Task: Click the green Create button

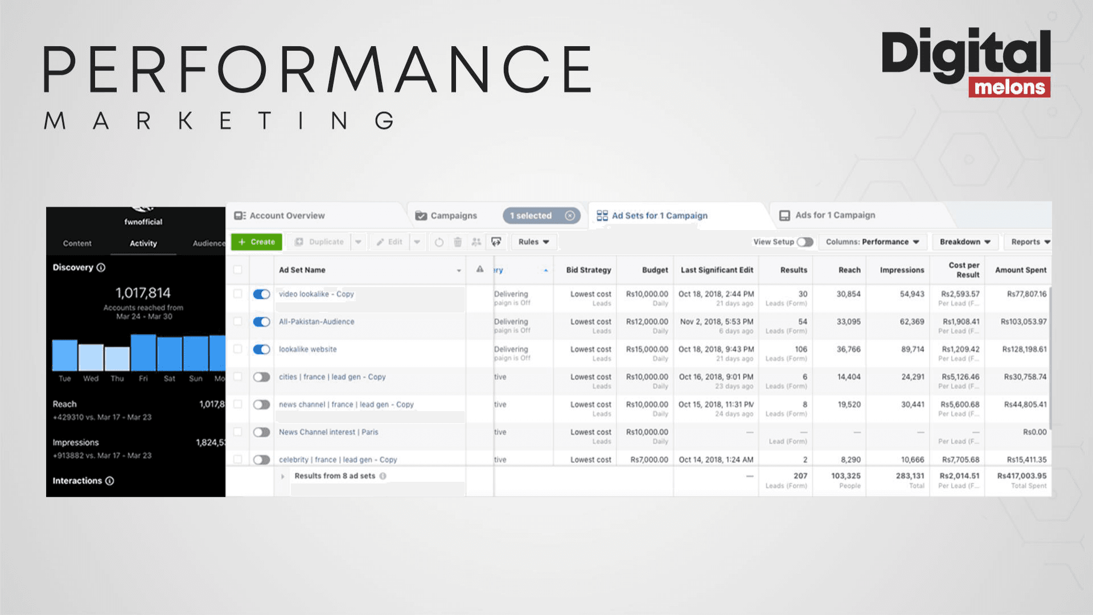Action: coord(257,242)
